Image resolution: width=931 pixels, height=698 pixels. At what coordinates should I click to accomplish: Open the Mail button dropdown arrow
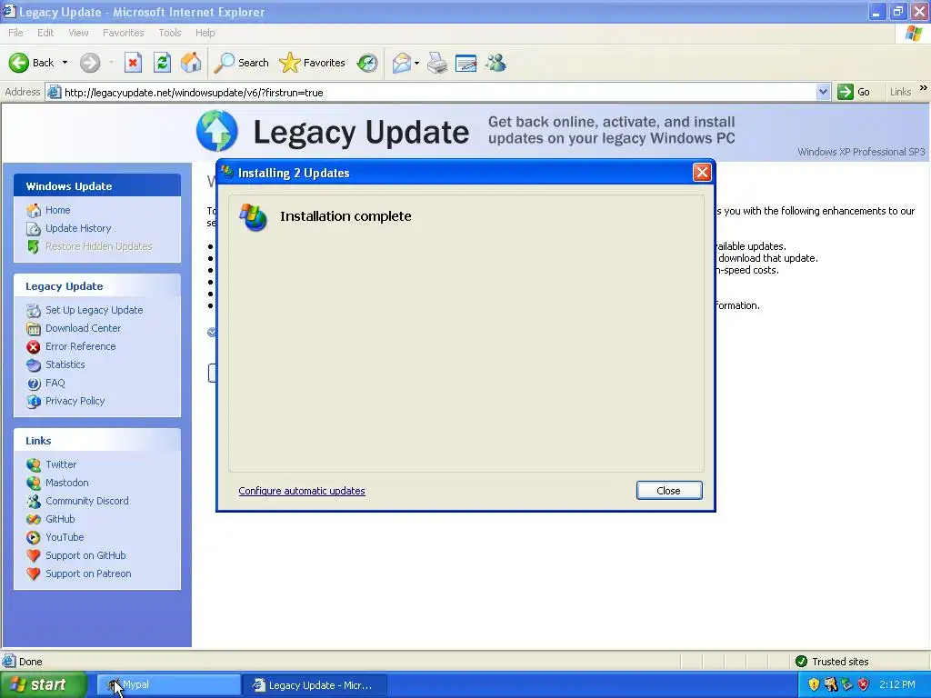tap(416, 63)
